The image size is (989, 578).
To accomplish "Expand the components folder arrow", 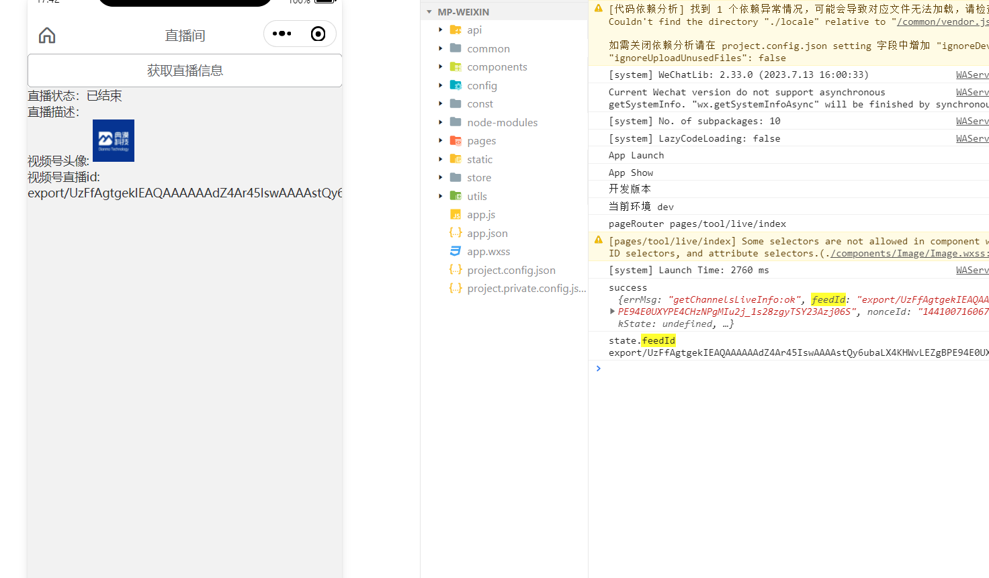I will (441, 66).
